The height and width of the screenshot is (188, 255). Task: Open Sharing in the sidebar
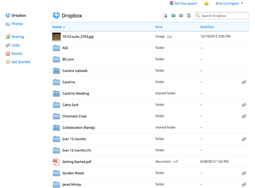tap(17, 37)
